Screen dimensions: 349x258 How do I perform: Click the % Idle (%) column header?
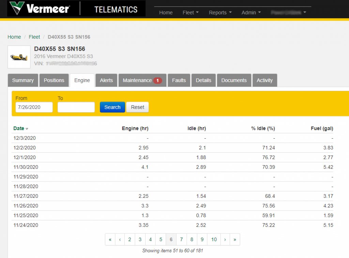(x=263, y=128)
